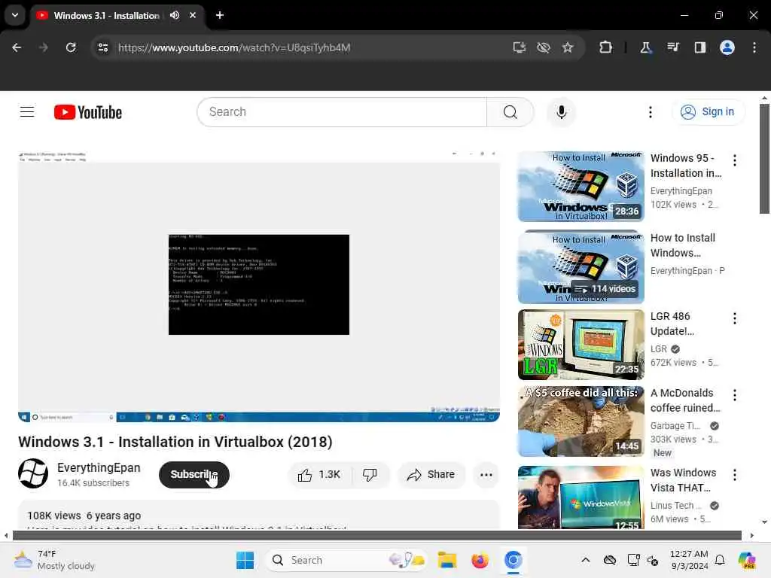This screenshot has height=578, width=771.
Task: Click the magnifier search button
Action: 510,112
